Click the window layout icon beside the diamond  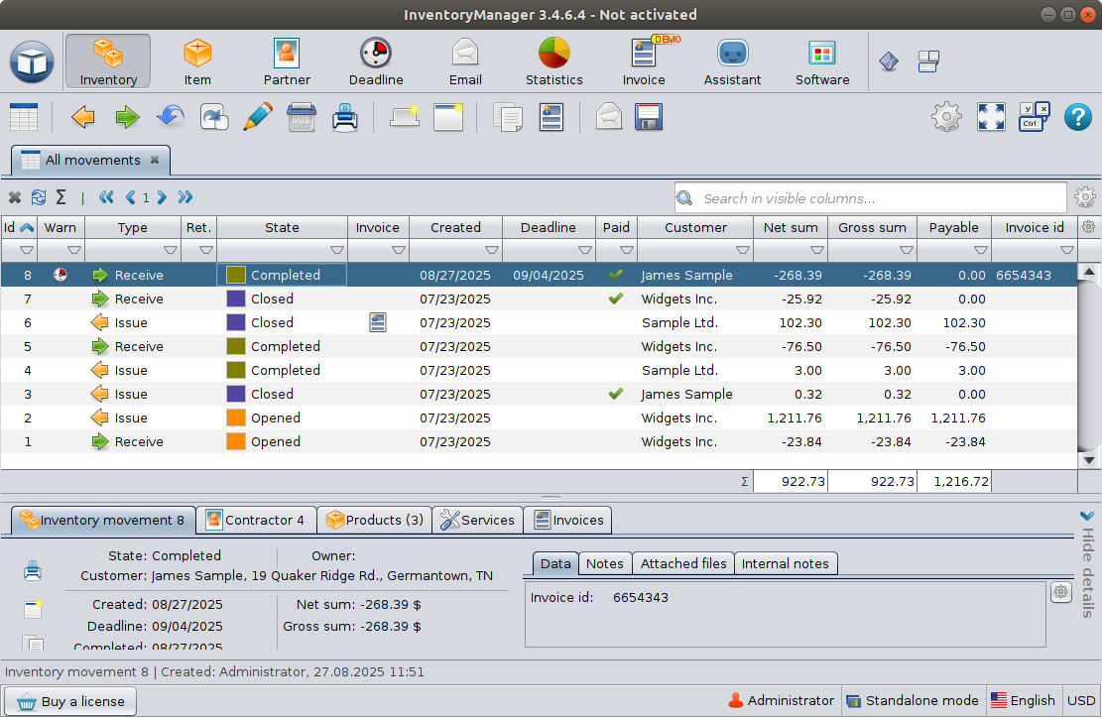(x=928, y=61)
